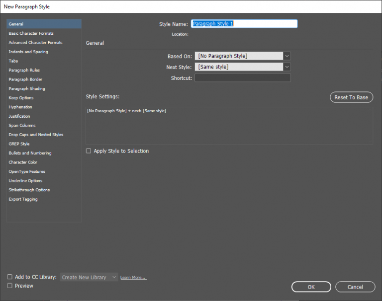Open the Based On dropdown
The image size is (382, 301).
242,56
